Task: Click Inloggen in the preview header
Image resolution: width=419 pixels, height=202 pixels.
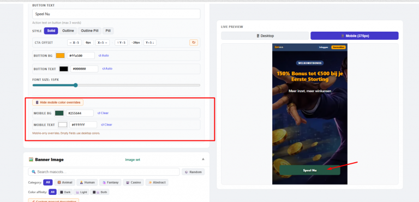Action: pyautogui.click(x=324, y=47)
